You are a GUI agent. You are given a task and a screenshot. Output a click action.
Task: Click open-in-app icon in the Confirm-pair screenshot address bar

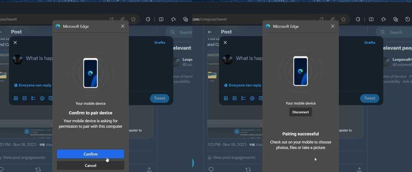point(112,19)
